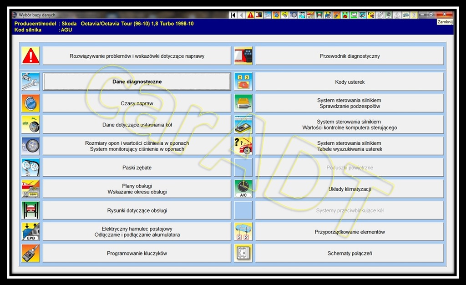Viewport: 466px width, 285px height.
Task: Click the tyre pressure icon in the top toolbar
Action: (293, 15)
